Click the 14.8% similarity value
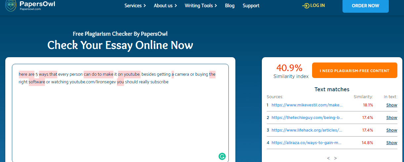The width and height of the screenshot is (404, 162). pos(367,143)
